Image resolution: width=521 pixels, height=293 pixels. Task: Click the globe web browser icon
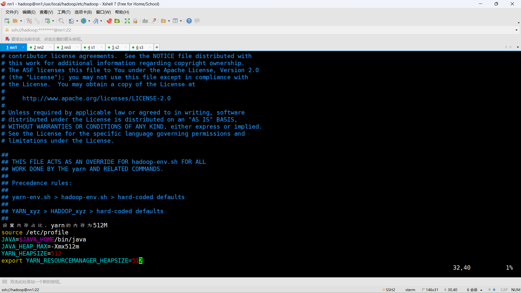pos(84,21)
